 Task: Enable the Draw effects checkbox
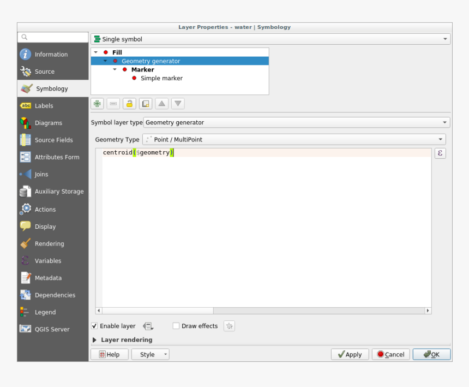tap(176, 326)
